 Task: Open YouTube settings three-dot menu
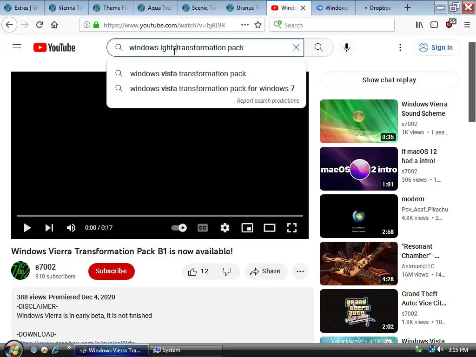tap(400, 47)
